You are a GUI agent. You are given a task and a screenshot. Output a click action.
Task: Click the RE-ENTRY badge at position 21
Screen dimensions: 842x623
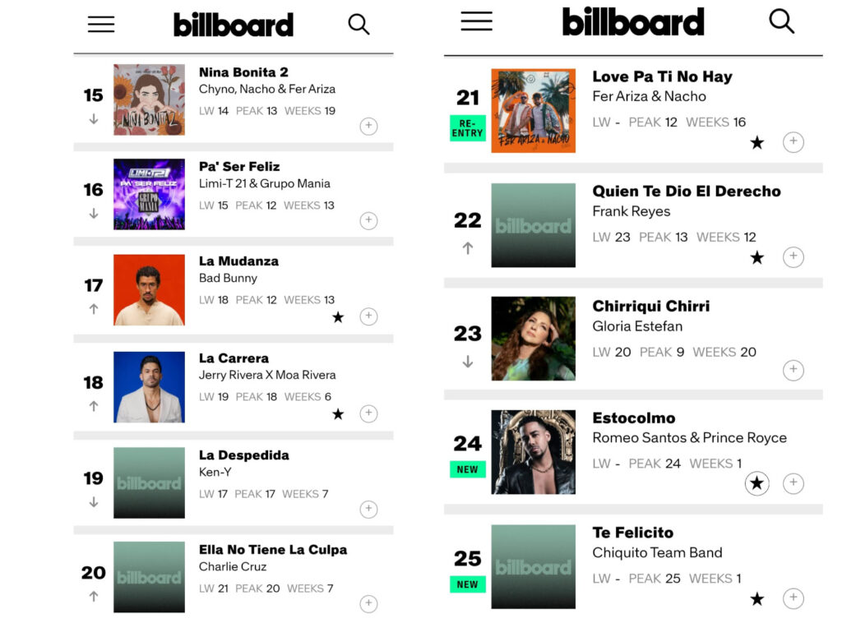(x=467, y=128)
